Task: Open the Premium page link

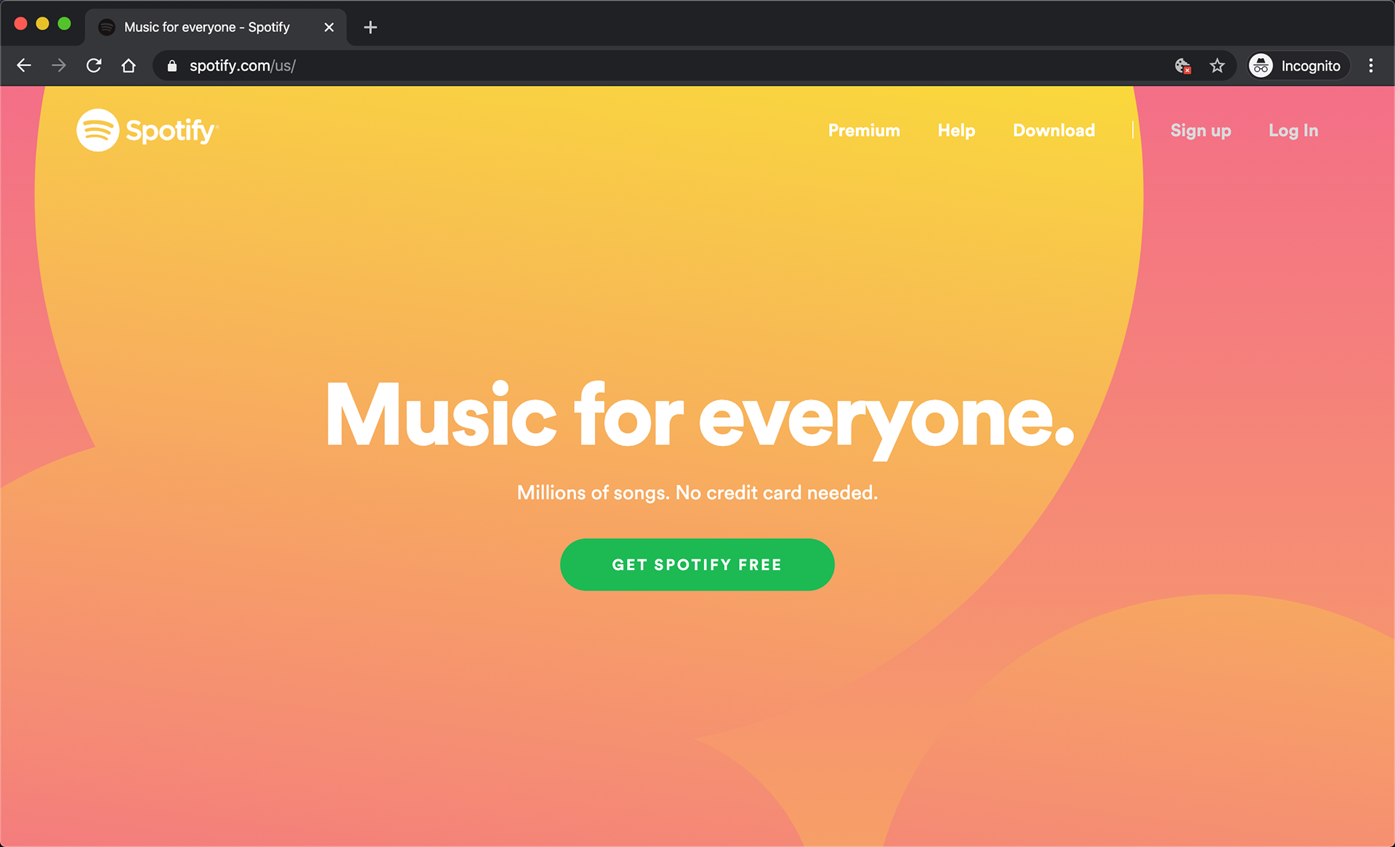Action: pyautogui.click(x=864, y=131)
